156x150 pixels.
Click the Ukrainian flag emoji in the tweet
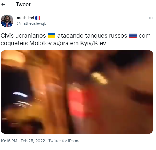[52, 35]
